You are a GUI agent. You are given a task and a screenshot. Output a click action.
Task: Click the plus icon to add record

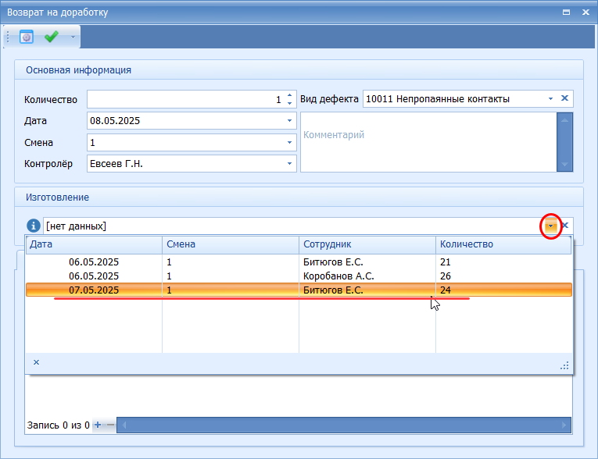[x=97, y=425]
